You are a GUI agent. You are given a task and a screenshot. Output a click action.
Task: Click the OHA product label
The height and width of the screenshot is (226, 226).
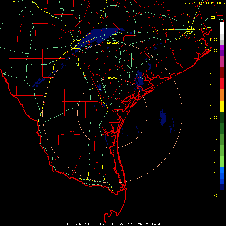click(x=221, y=15)
